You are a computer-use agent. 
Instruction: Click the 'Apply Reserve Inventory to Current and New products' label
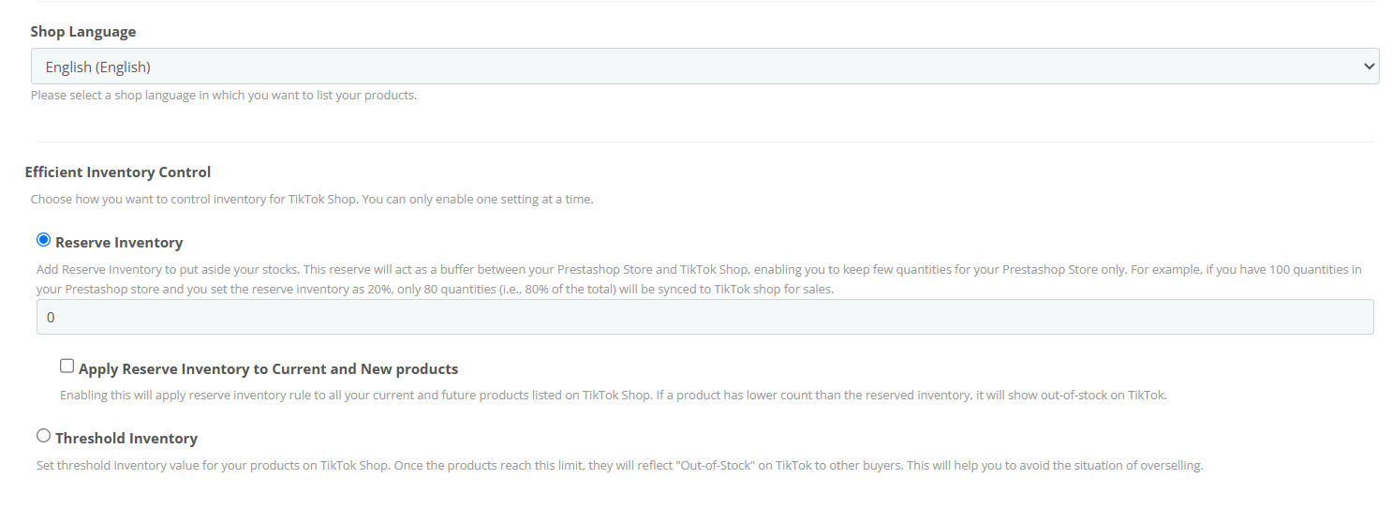click(268, 369)
